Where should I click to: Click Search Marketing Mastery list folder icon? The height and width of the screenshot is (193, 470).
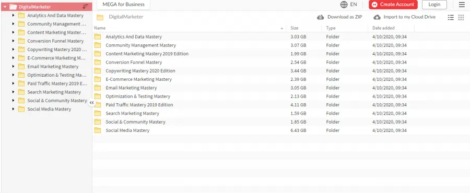pyautogui.click(x=98, y=113)
